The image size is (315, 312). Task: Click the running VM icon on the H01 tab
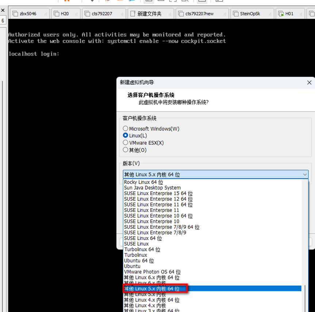pos(281,14)
